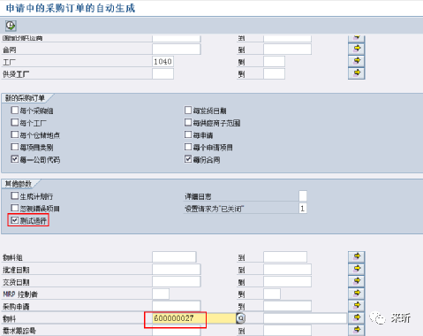Viewport: 423px width, 336px height.
Task: Click the 新的采购订单 group box title
Action: click(25, 98)
